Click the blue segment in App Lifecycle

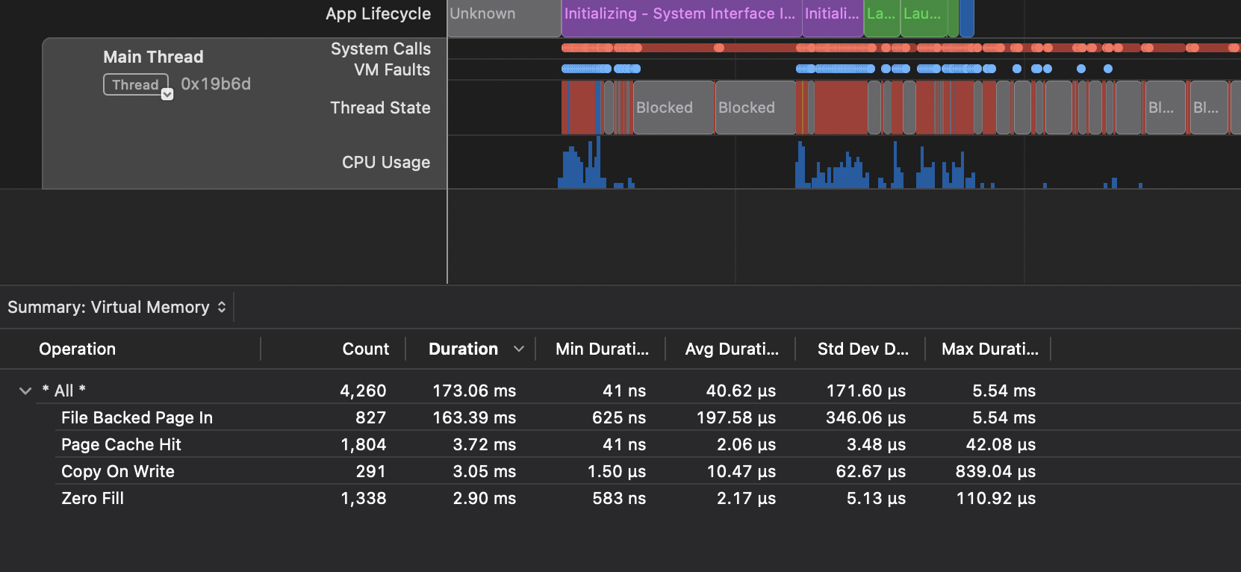(x=966, y=18)
